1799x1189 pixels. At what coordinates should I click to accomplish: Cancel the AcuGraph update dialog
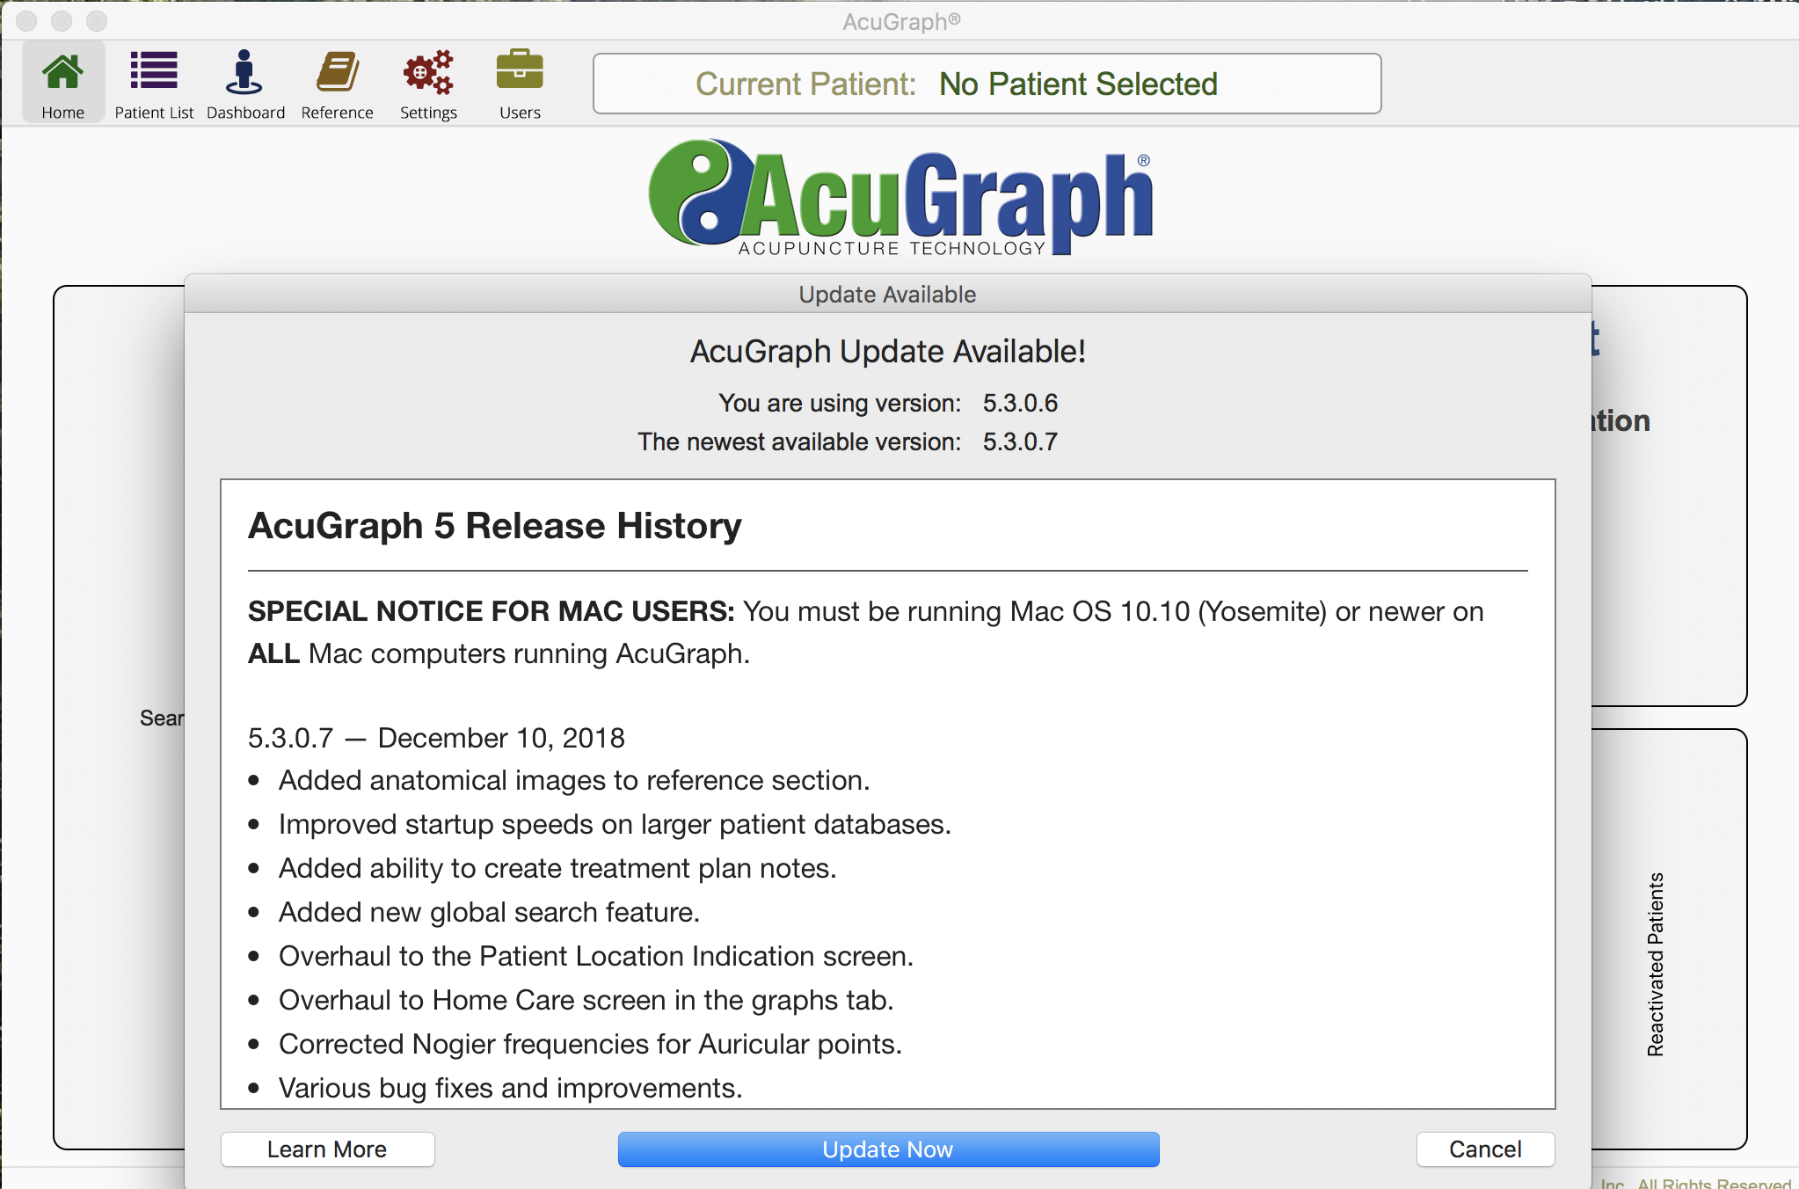pyautogui.click(x=1484, y=1149)
